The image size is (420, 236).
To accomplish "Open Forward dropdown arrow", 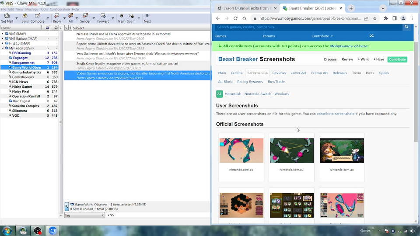I will pyautogui.click(x=113, y=18).
